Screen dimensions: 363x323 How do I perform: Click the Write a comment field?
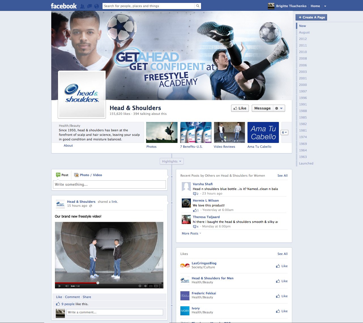point(115,312)
